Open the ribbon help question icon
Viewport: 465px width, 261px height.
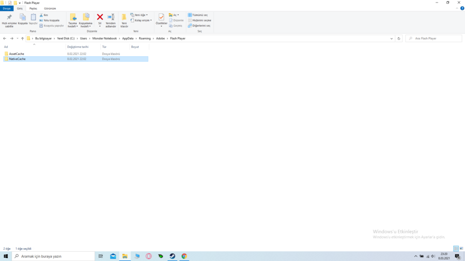pos(462,9)
